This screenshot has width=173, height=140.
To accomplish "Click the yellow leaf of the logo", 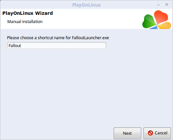I will coord(165,25).
